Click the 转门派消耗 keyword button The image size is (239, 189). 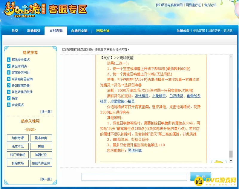click(18, 155)
